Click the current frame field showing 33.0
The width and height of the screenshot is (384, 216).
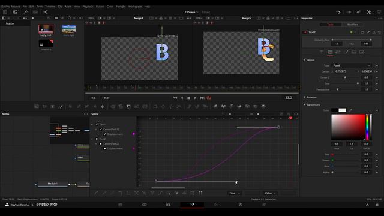pyautogui.click(x=289, y=98)
